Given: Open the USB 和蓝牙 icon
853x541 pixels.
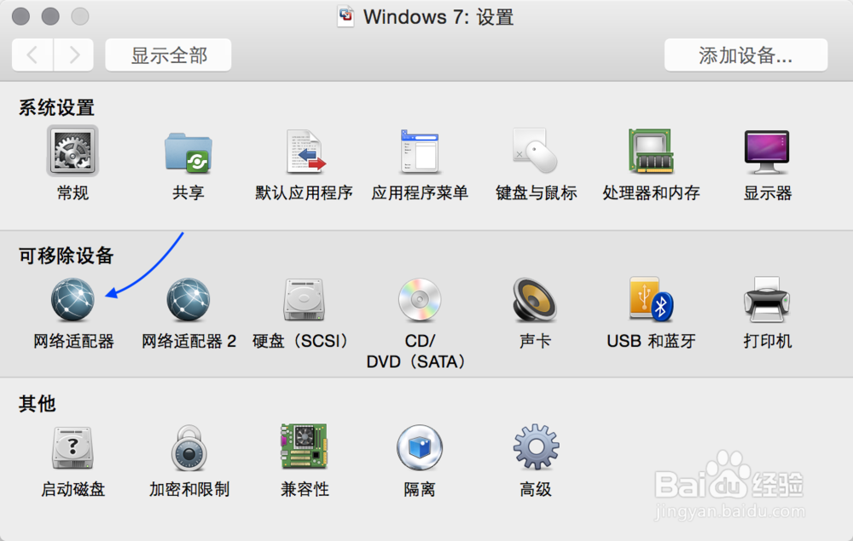Looking at the screenshot, I should coord(651,299).
